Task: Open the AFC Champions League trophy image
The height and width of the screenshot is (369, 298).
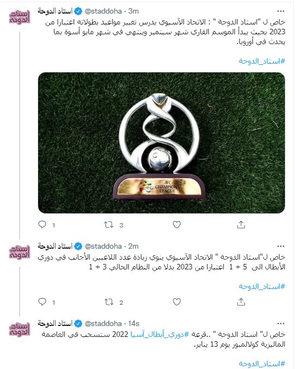Action: point(161,143)
